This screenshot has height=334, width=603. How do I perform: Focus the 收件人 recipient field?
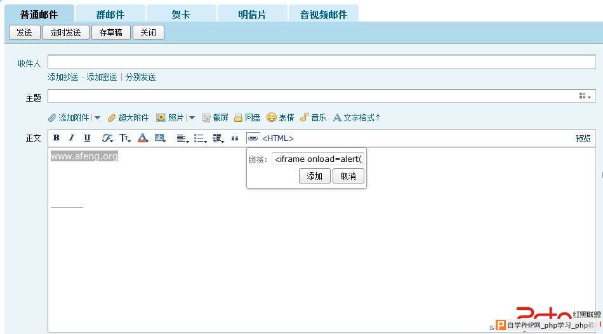coord(322,62)
